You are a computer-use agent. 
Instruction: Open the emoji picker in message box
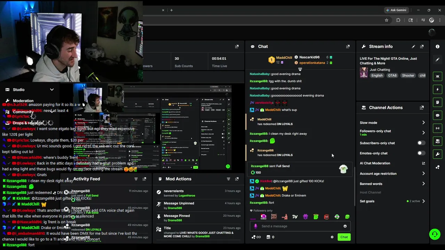click(x=345, y=226)
